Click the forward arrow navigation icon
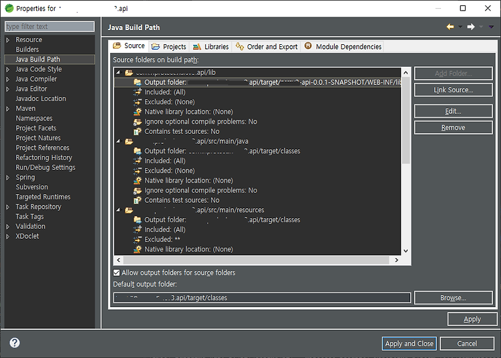The width and height of the screenshot is (501, 358). [x=471, y=27]
